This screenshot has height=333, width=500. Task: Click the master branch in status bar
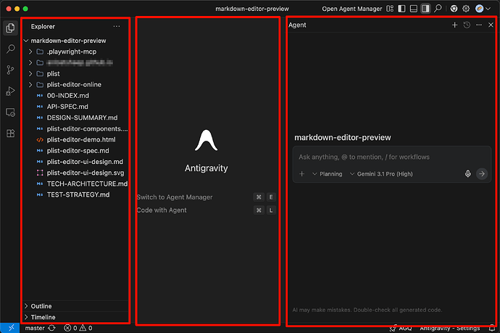click(35, 328)
